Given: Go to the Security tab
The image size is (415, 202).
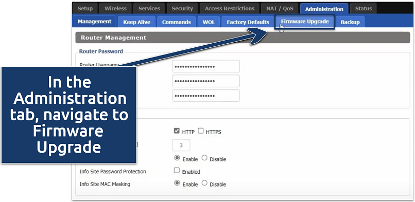Looking at the screenshot, I should point(182,8).
